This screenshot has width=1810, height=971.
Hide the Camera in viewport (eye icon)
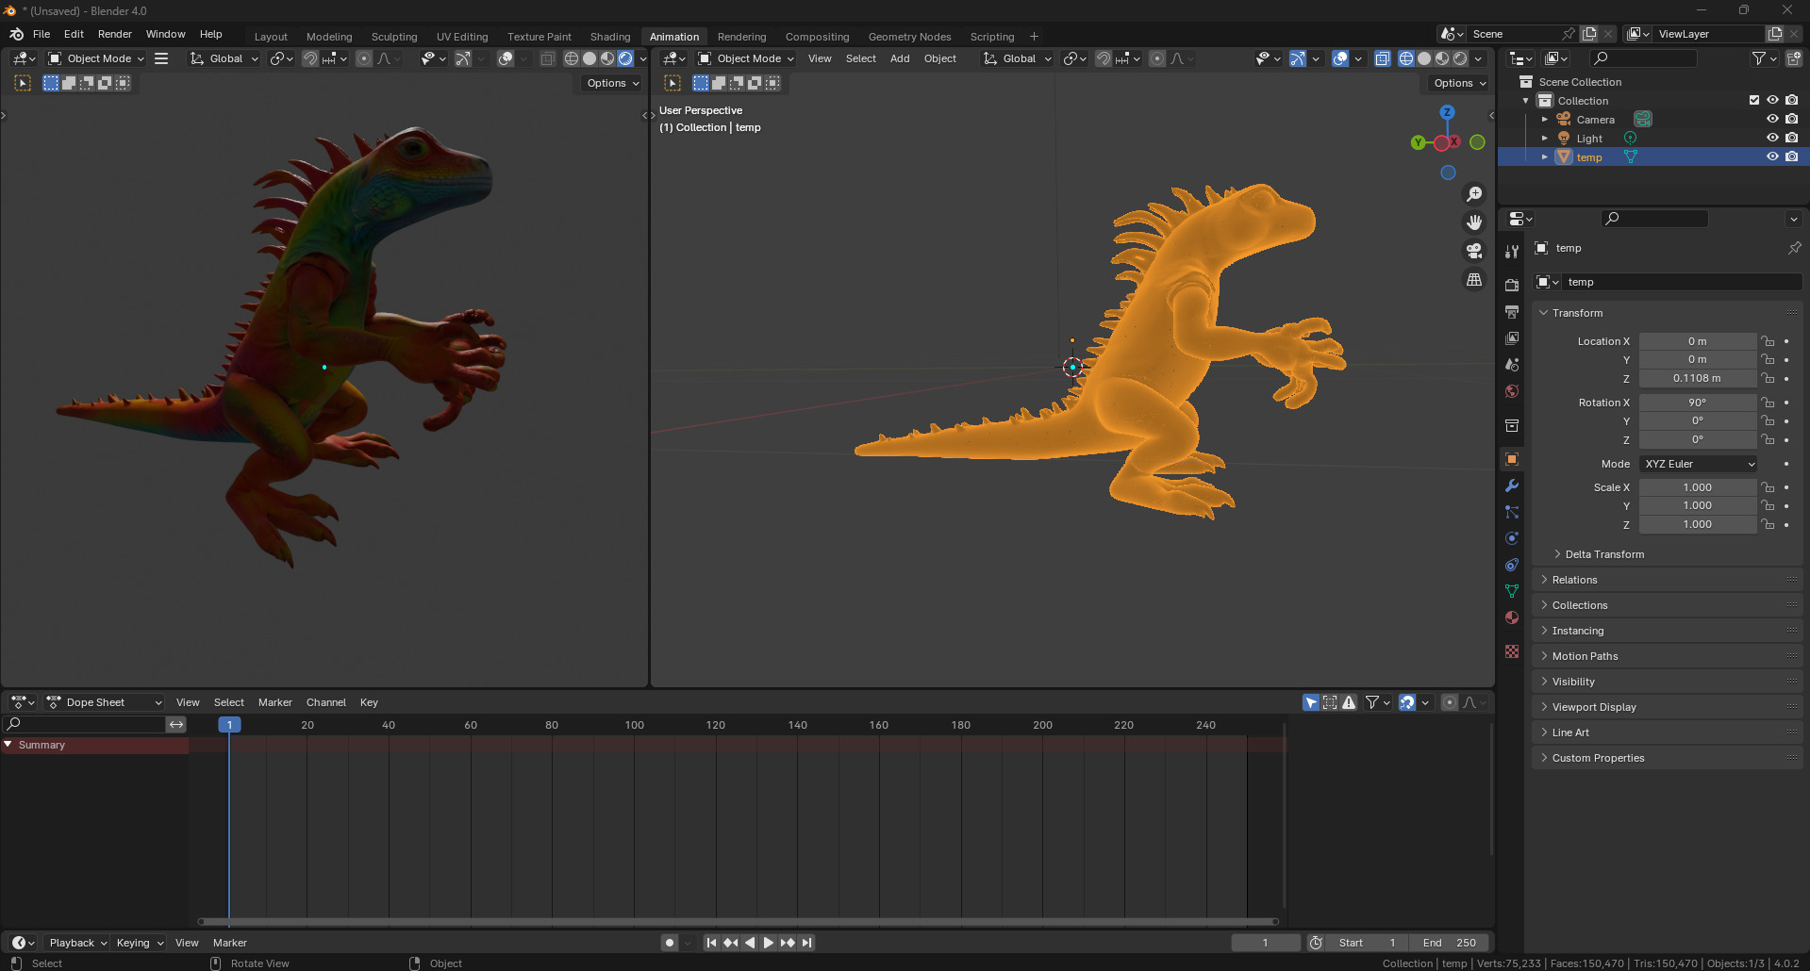point(1772,119)
